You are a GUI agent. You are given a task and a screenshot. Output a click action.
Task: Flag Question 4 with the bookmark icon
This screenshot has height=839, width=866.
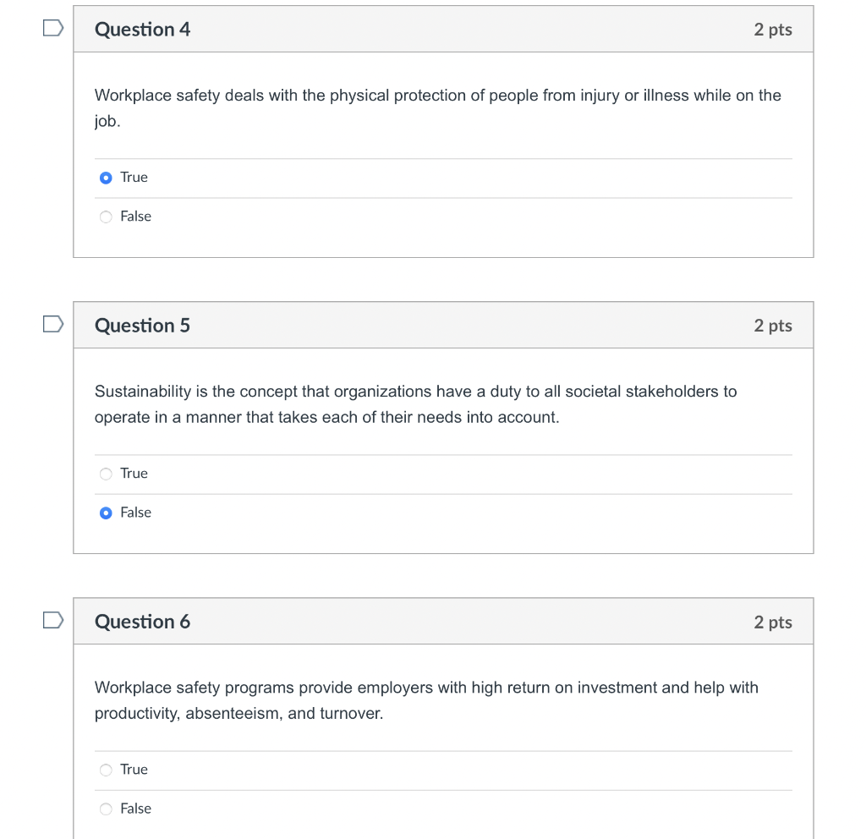pyautogui.click(x=53, y=30)
